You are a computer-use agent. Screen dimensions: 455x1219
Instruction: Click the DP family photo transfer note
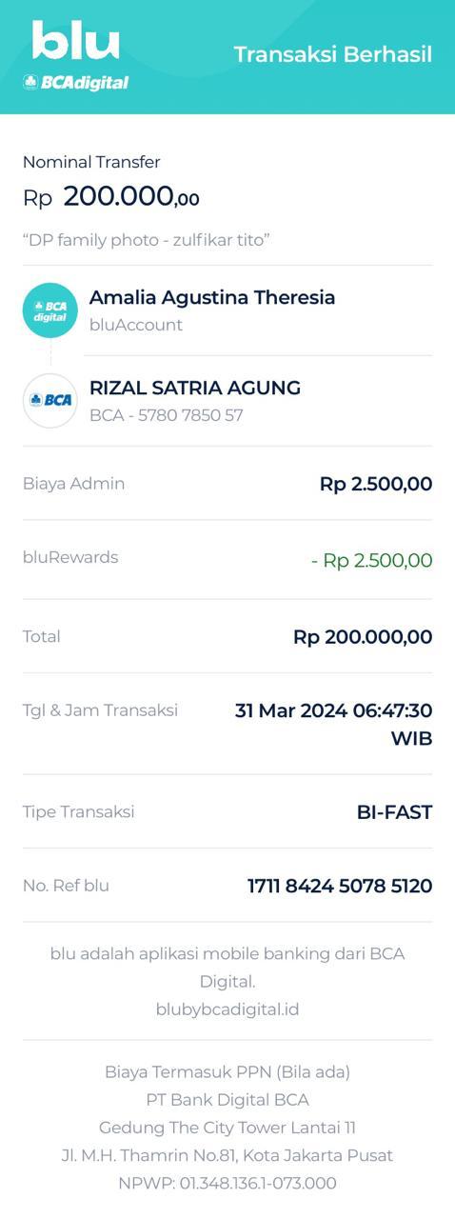coord(147,240)
